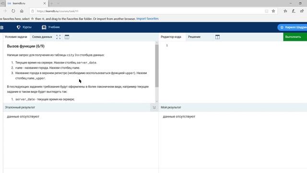Click the set-aside tabs icon at left of tab
This screenshot has height=173, width=307.
(x=2, y=3)
